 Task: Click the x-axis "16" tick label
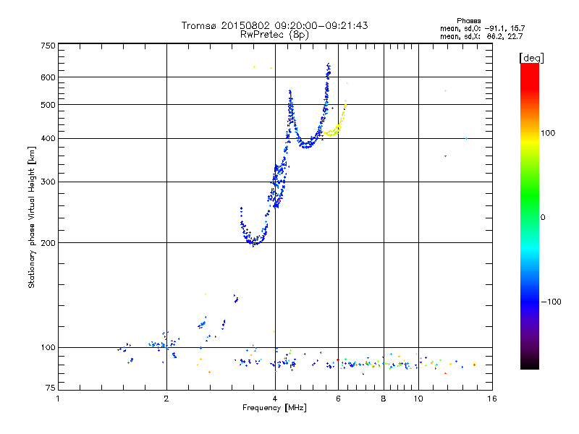click(492, 399)
